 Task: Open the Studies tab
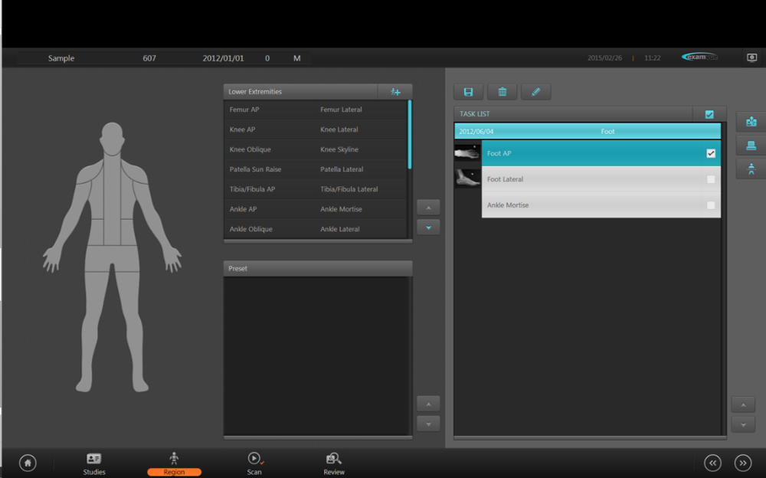pyautogui.click(x=94, y=463)
